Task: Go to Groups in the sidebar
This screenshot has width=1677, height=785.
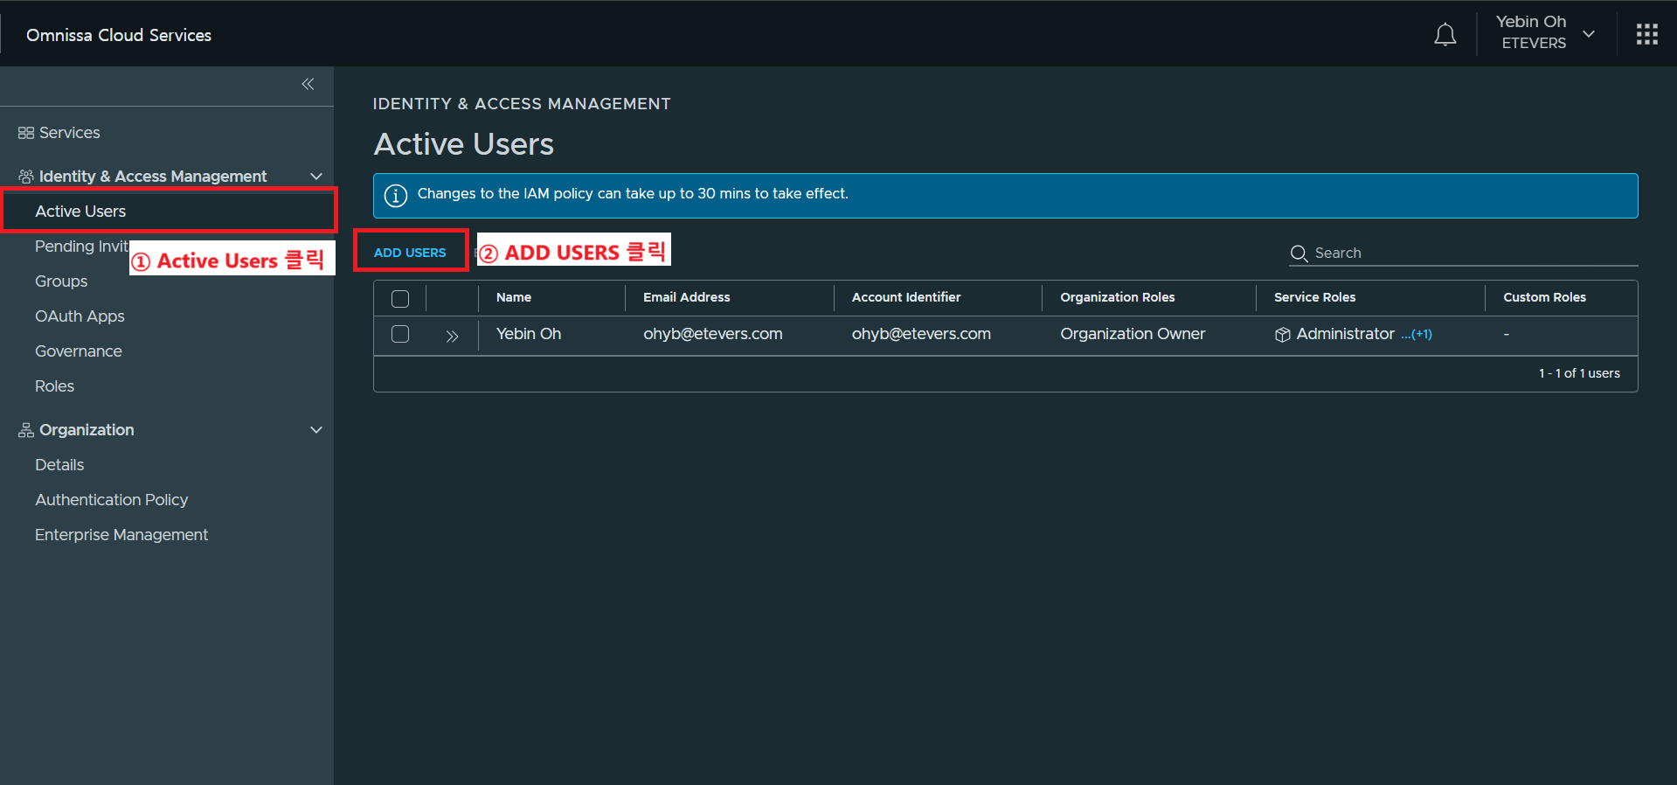Action: coord(61,281)
